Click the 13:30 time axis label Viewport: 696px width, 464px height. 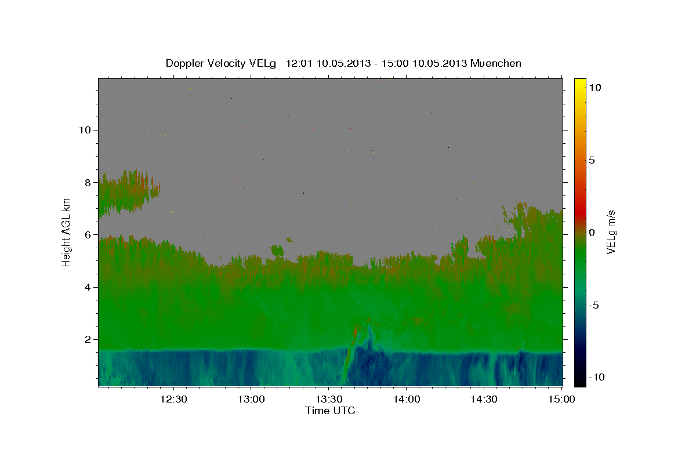pos(329,399)
